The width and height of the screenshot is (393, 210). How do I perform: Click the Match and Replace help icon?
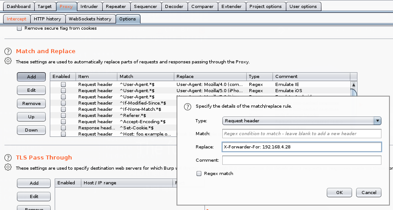click(8, 51)
